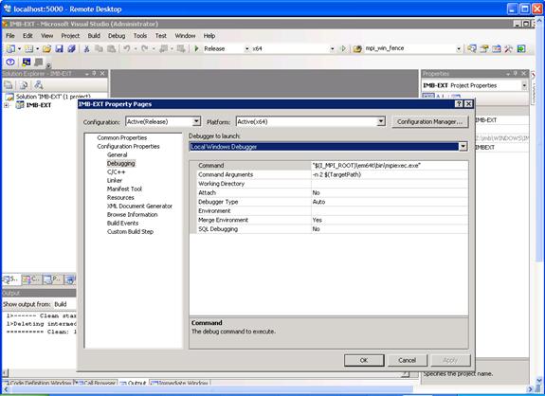
Task: Click the green Start Debugging arrow
Action: (x=196, y=49)
